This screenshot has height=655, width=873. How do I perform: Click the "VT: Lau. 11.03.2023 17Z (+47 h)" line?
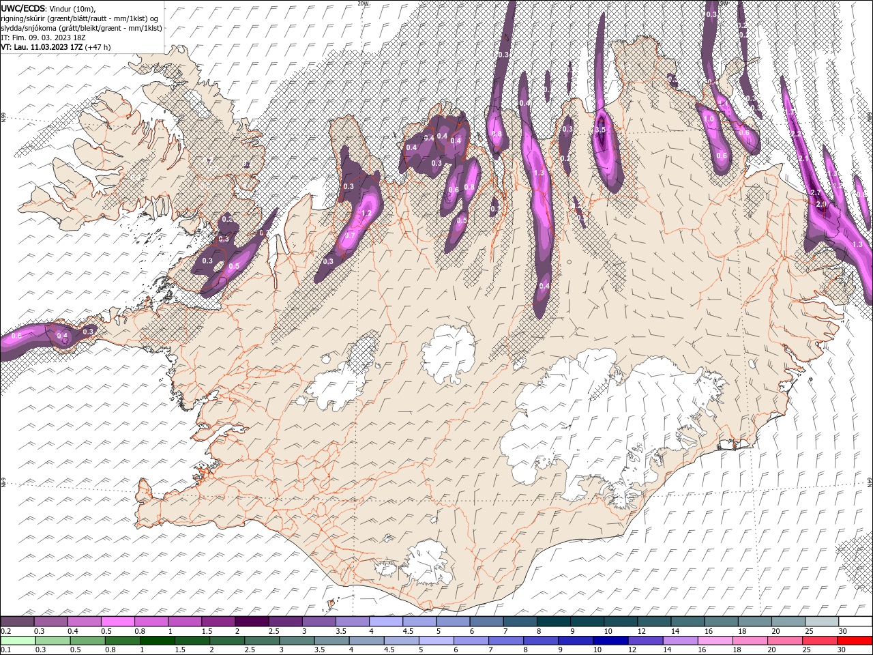point(55,47)
